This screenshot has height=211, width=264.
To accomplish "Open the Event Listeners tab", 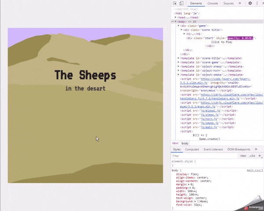I will tap(213, 149).
